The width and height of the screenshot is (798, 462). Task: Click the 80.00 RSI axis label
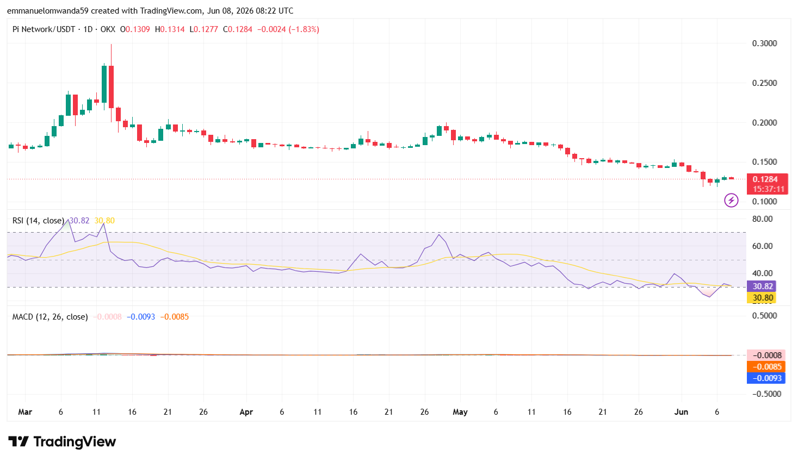(x=762, y=219)
